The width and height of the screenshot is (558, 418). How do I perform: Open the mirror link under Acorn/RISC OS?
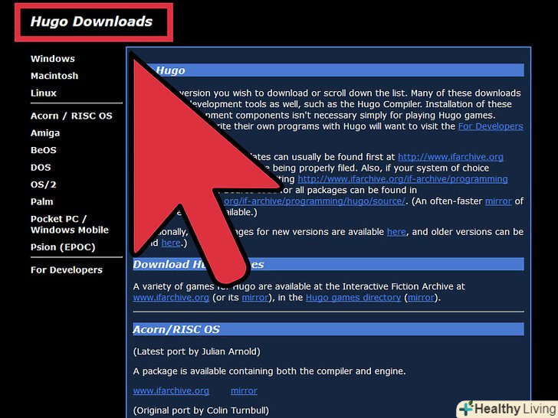(244, 390)
